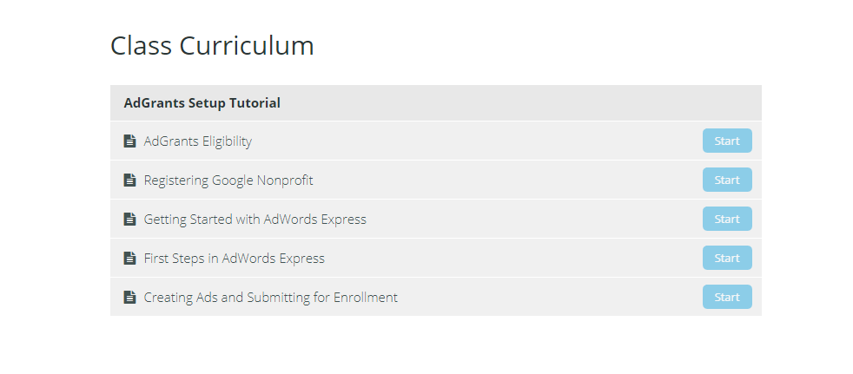Start Creating Ads and Submitting for Enrollment

(x=727, y=298)
